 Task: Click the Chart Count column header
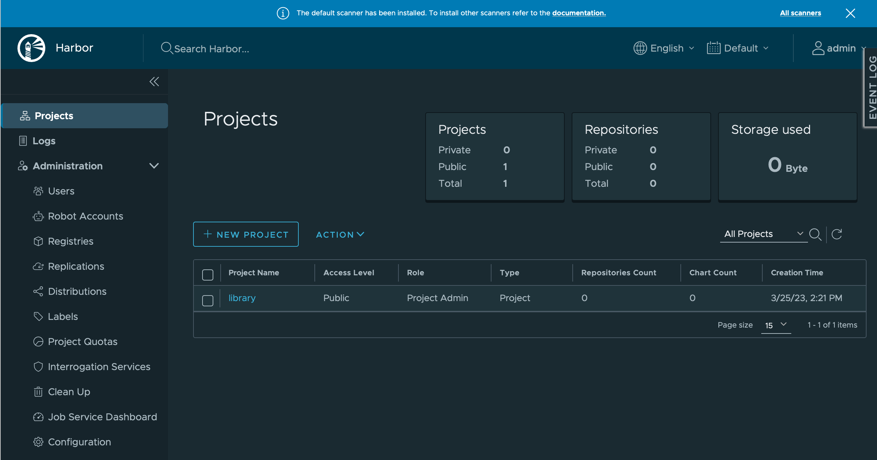(x=713, y=273)
